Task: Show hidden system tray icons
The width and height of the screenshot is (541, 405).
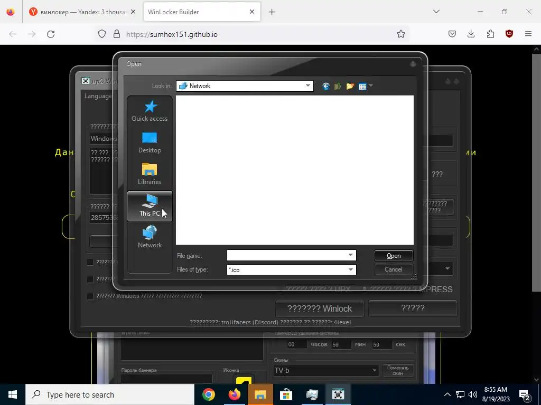Action: (x=447, y=394)
